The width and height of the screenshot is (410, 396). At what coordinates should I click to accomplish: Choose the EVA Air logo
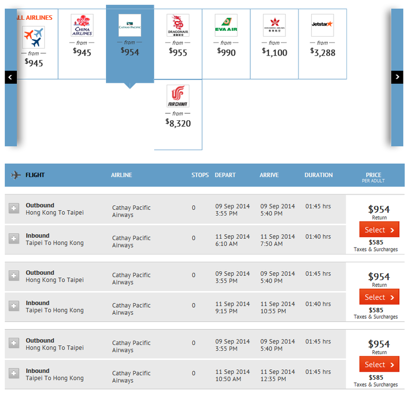226,25
